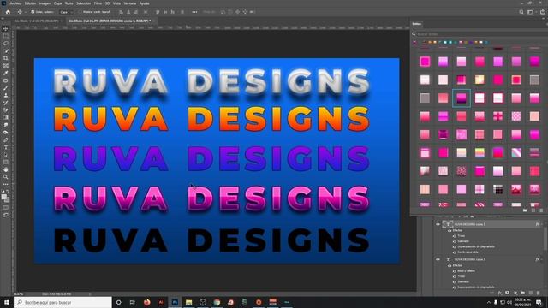Image resolution: width=548 pixels, height=308 pixels.
Task: Select the Frame tool
Action: click(6, 66)
